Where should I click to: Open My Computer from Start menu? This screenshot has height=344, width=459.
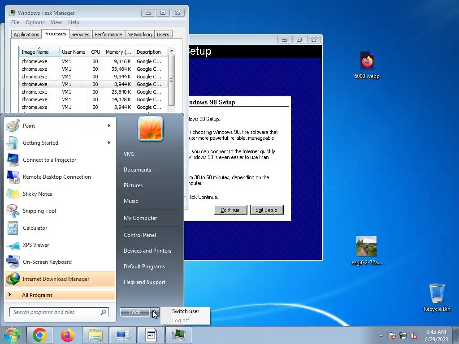[140, 218]
